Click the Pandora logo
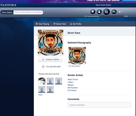Screen dimensions: 136x116 8,5
